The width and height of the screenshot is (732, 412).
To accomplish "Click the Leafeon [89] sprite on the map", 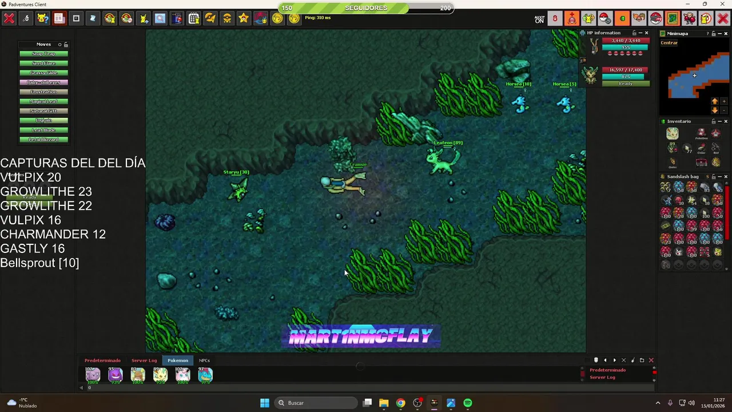I will pos(443,161).
